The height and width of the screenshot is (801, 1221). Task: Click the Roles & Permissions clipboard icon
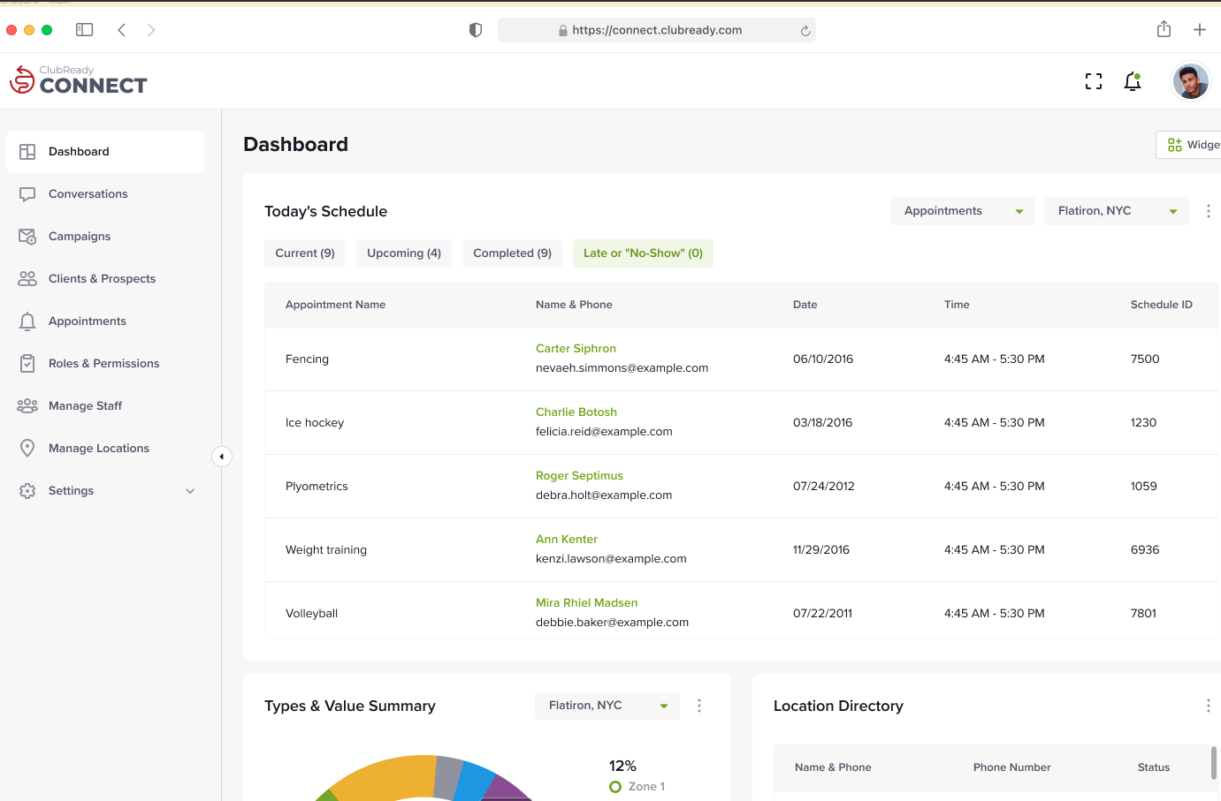[27, 364]
